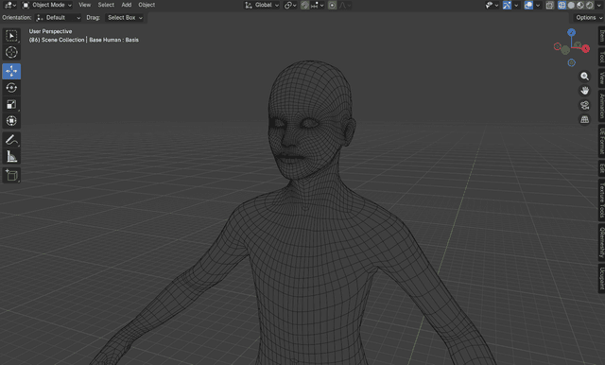Select the Add Cube tool
Screen dimensions: 605x365
point(11,176)
